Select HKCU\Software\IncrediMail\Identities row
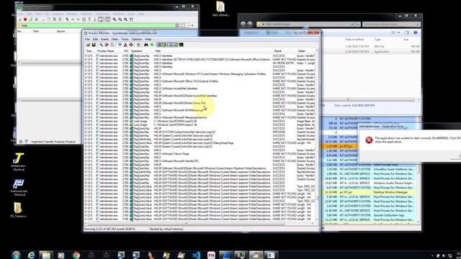Viewport: 461px width, 259px height. pos(200,88)
